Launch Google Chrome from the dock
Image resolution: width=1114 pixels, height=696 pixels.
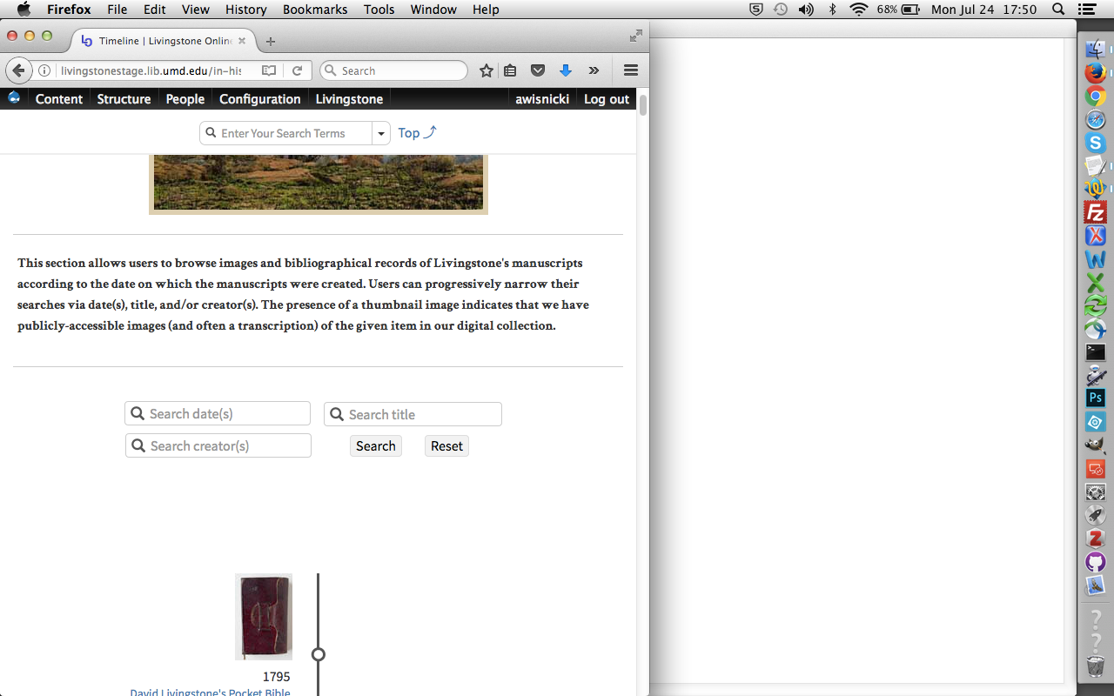[x=1095, y=97]
